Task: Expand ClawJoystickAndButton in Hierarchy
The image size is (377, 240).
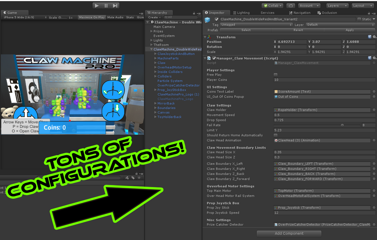Action: click(x=155, y=54)
